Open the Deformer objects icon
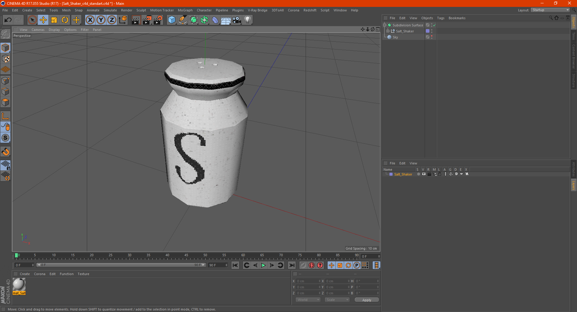This screenshot has width=577, height=312. [x=215, y=20]
